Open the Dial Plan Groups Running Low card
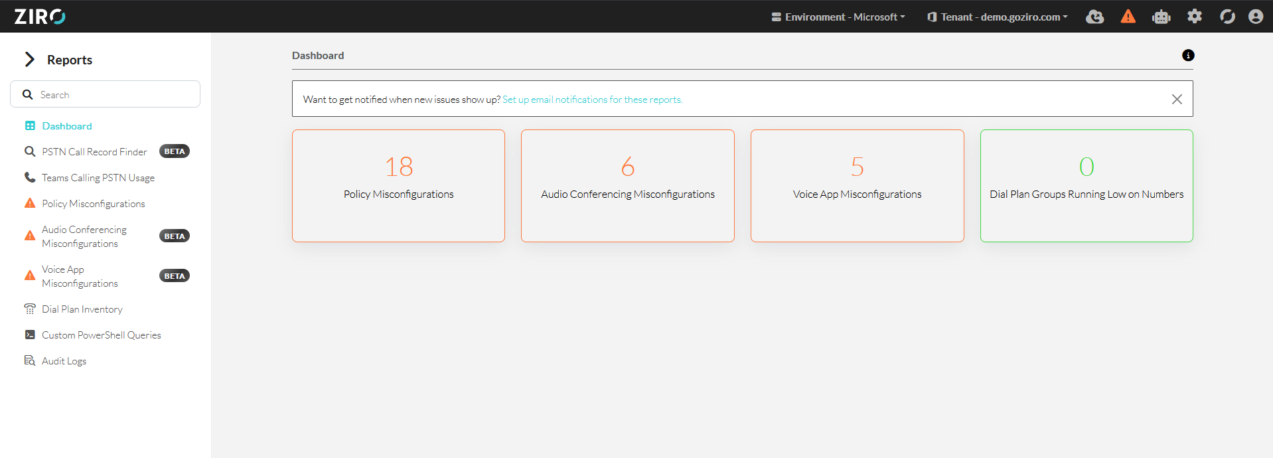This screenshot has width=1273, height=458. (1086, 186)
